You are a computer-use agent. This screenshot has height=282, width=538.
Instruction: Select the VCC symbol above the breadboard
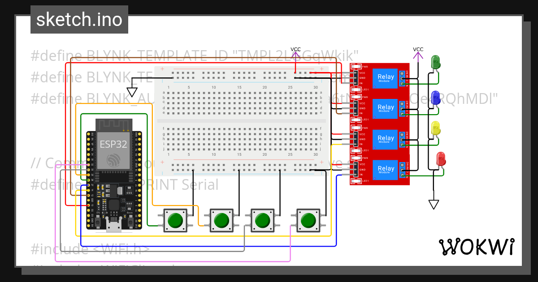tap(295, 53)
